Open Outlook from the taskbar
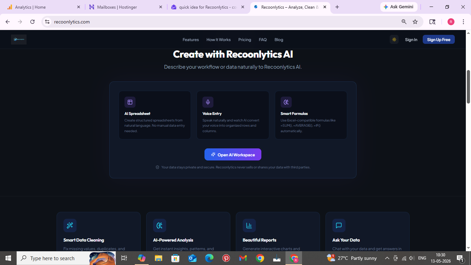Viewport: 471px width, 265px height. click(192, 258)
